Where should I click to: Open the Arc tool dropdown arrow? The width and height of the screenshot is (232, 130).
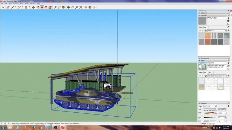[x=22, y=7]
